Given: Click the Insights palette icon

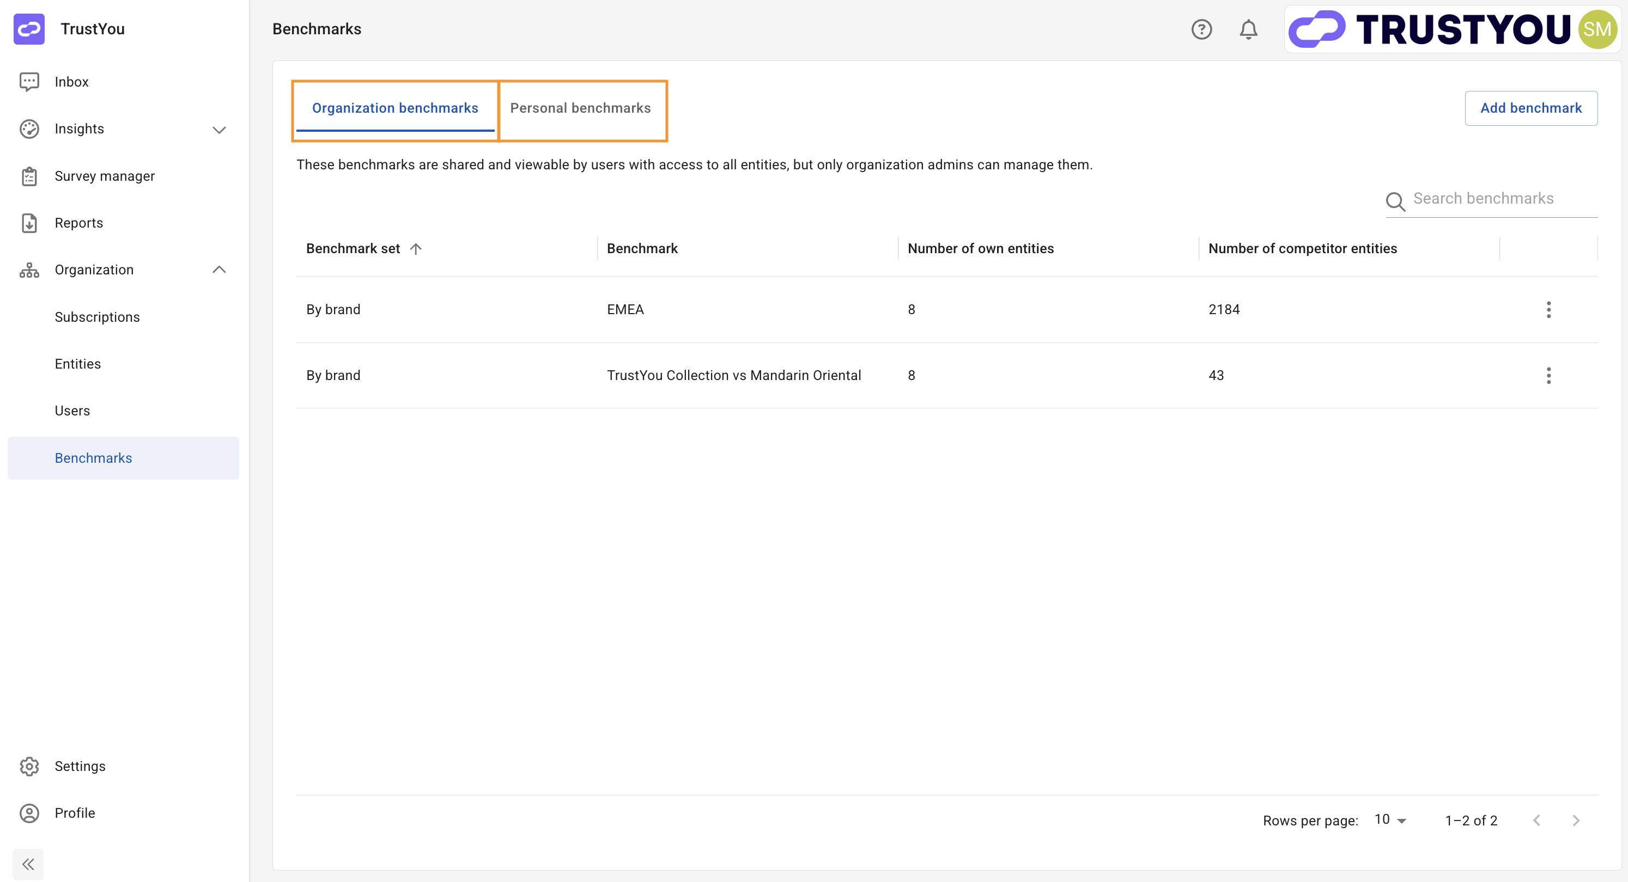Looking at the screenshot, I should (x=29, y=129).
